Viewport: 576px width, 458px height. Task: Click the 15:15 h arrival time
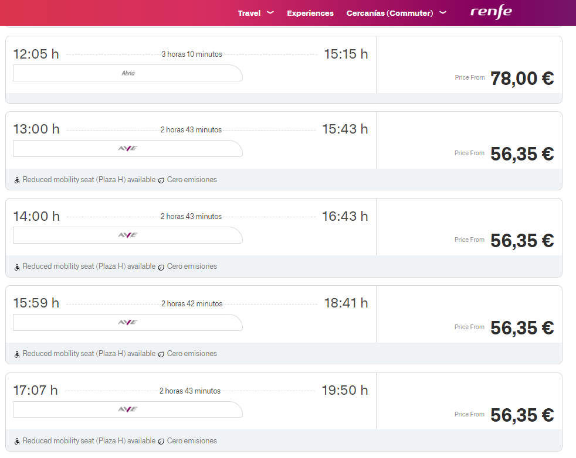click(345, 54)
